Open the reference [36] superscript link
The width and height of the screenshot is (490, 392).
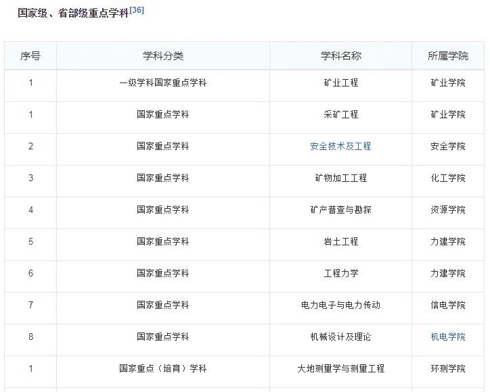[x=137, y=10]
